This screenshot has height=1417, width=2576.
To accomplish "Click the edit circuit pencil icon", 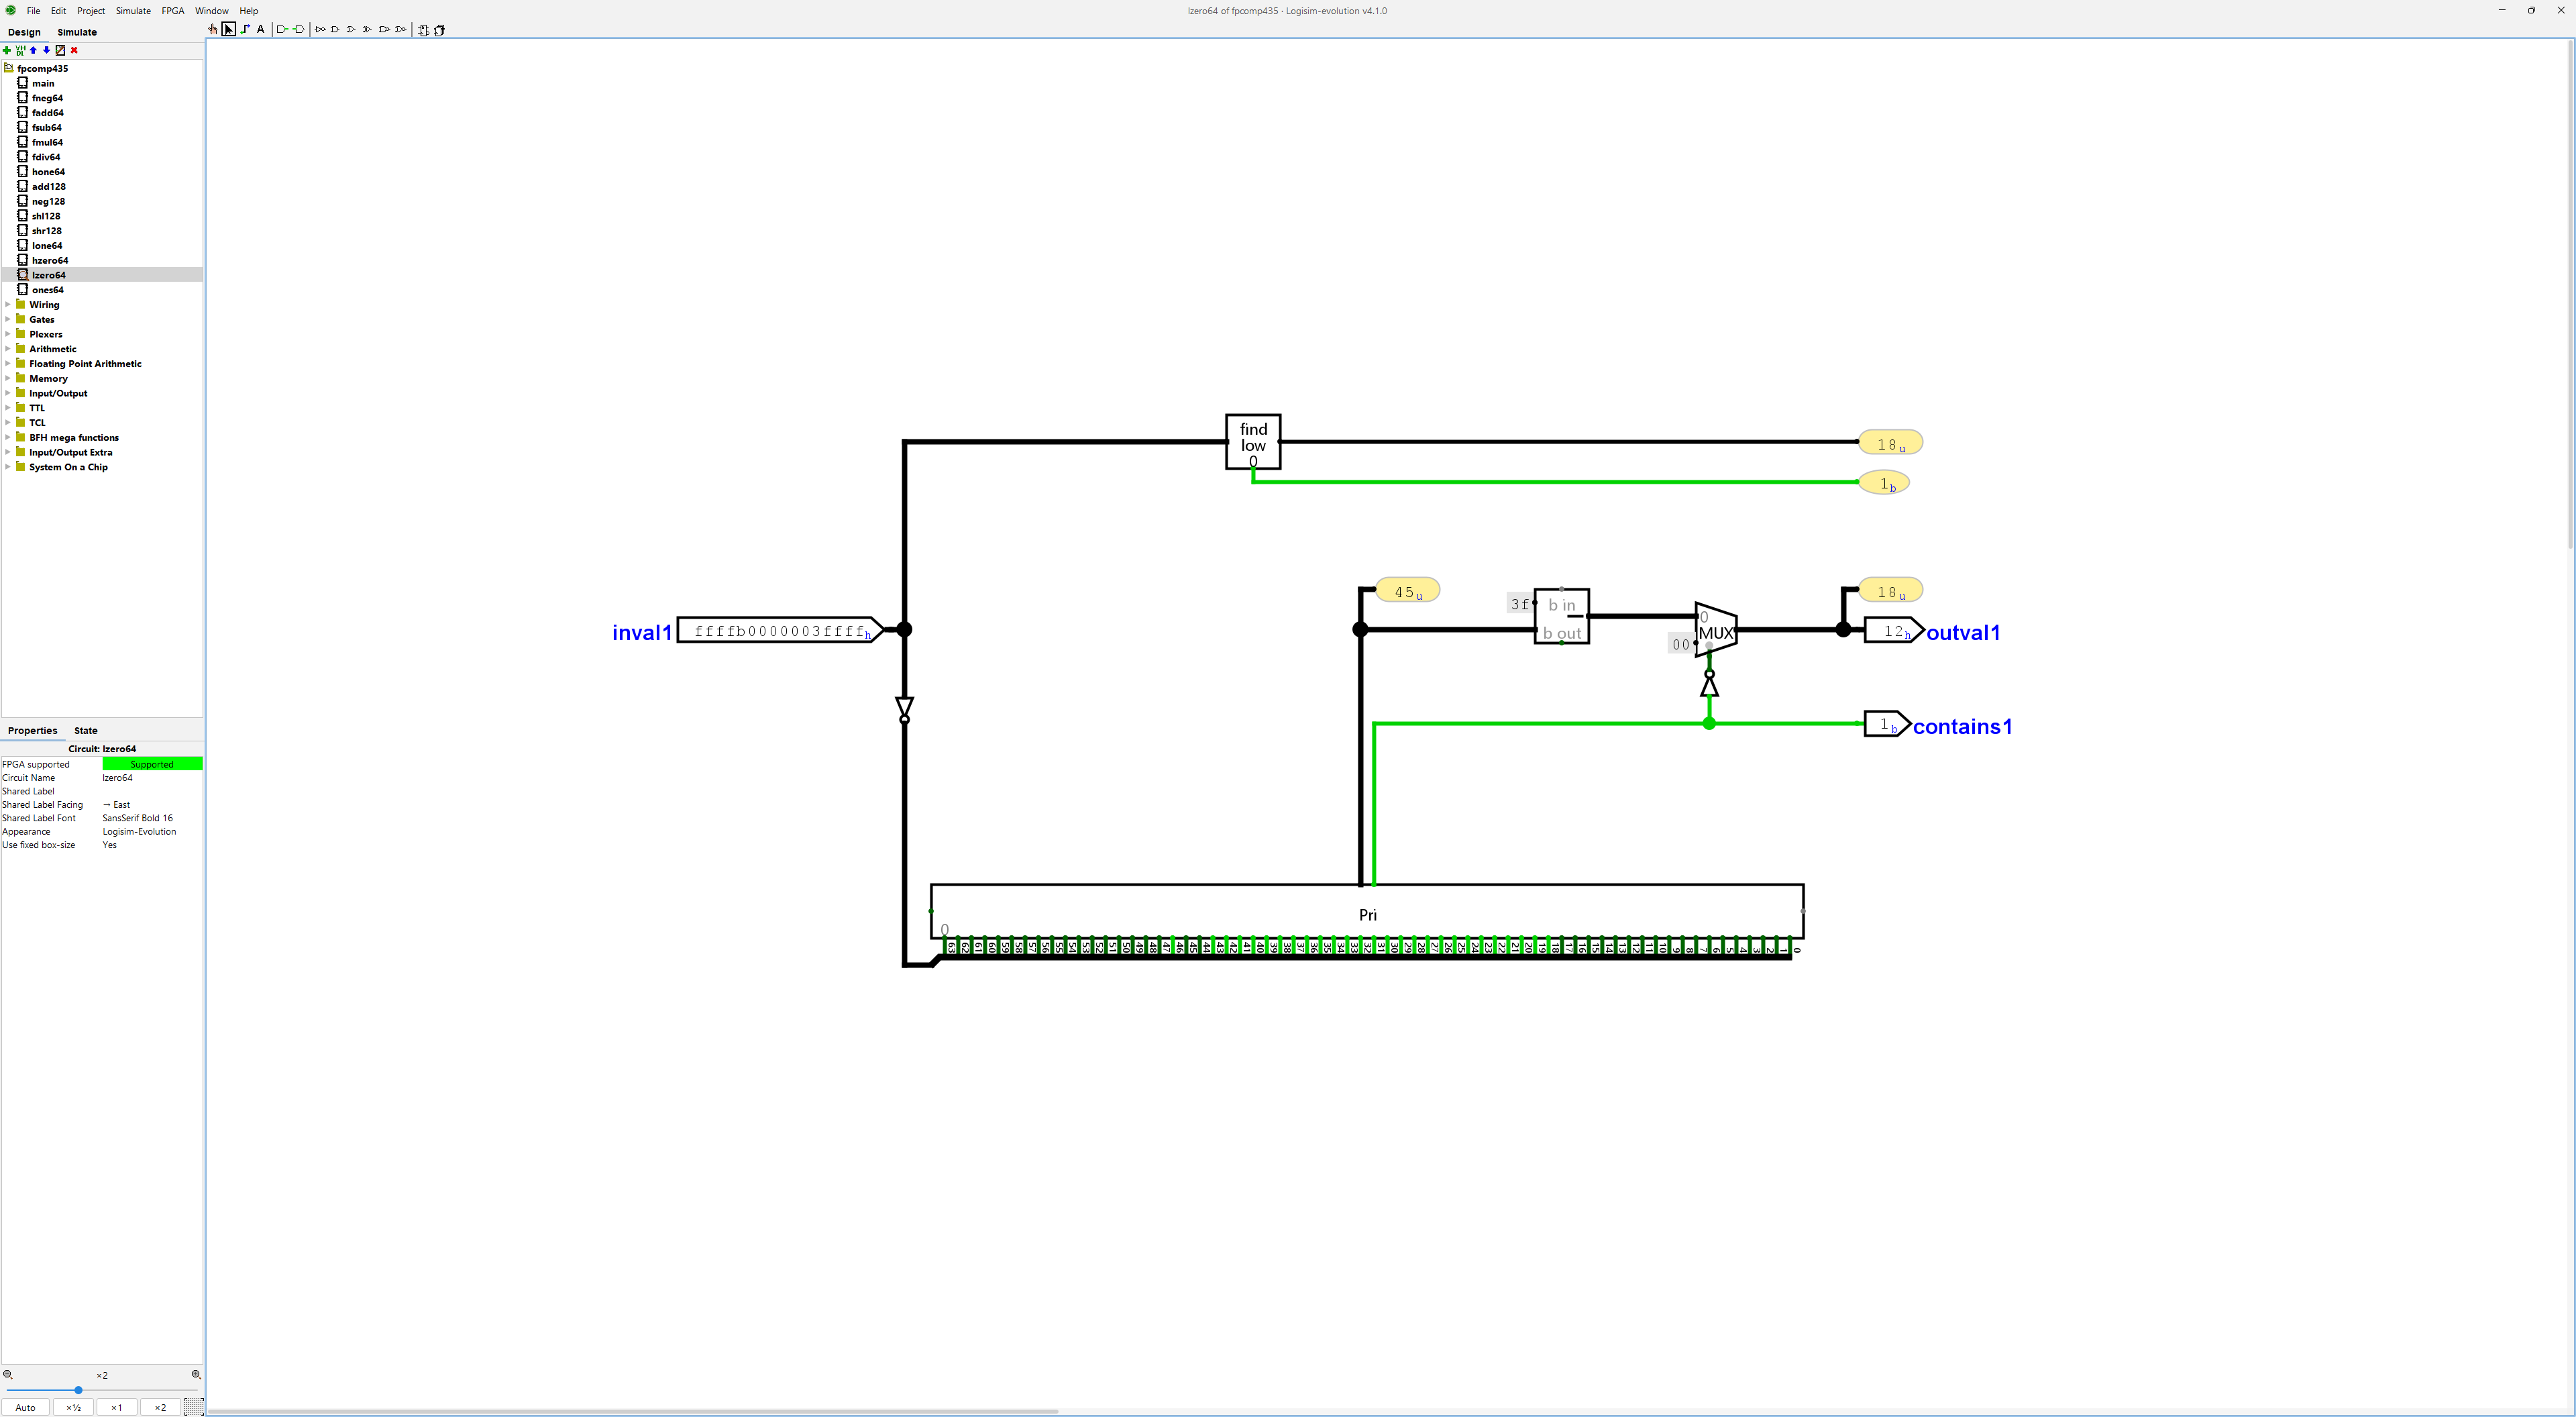I will coord(60,50).
